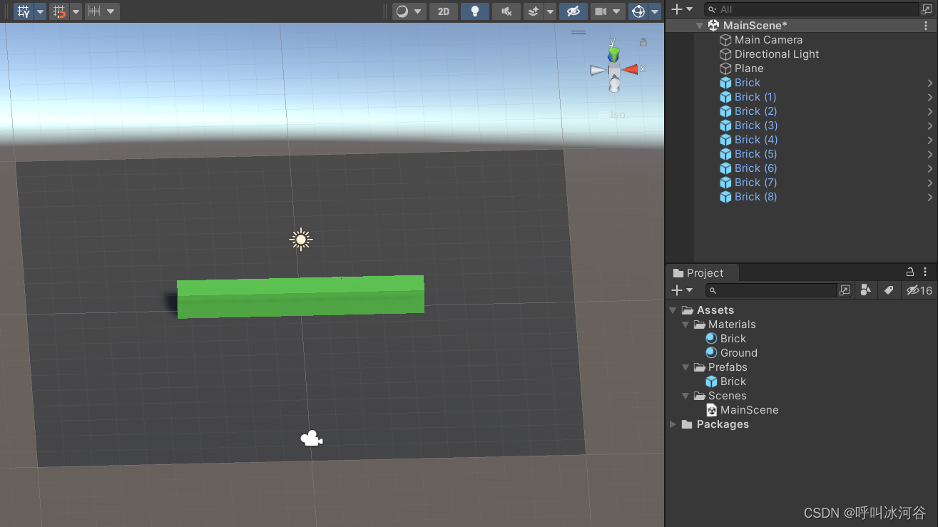Collapse the Assets folder
This screenshot has height=527, width=938.
click(x=673, y=310)
